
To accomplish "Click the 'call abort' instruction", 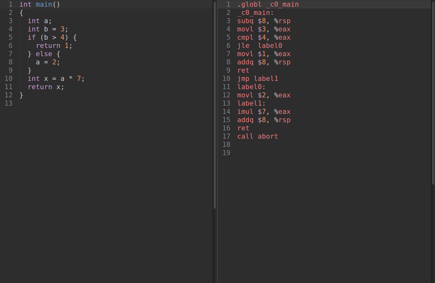I will point(258,136).
